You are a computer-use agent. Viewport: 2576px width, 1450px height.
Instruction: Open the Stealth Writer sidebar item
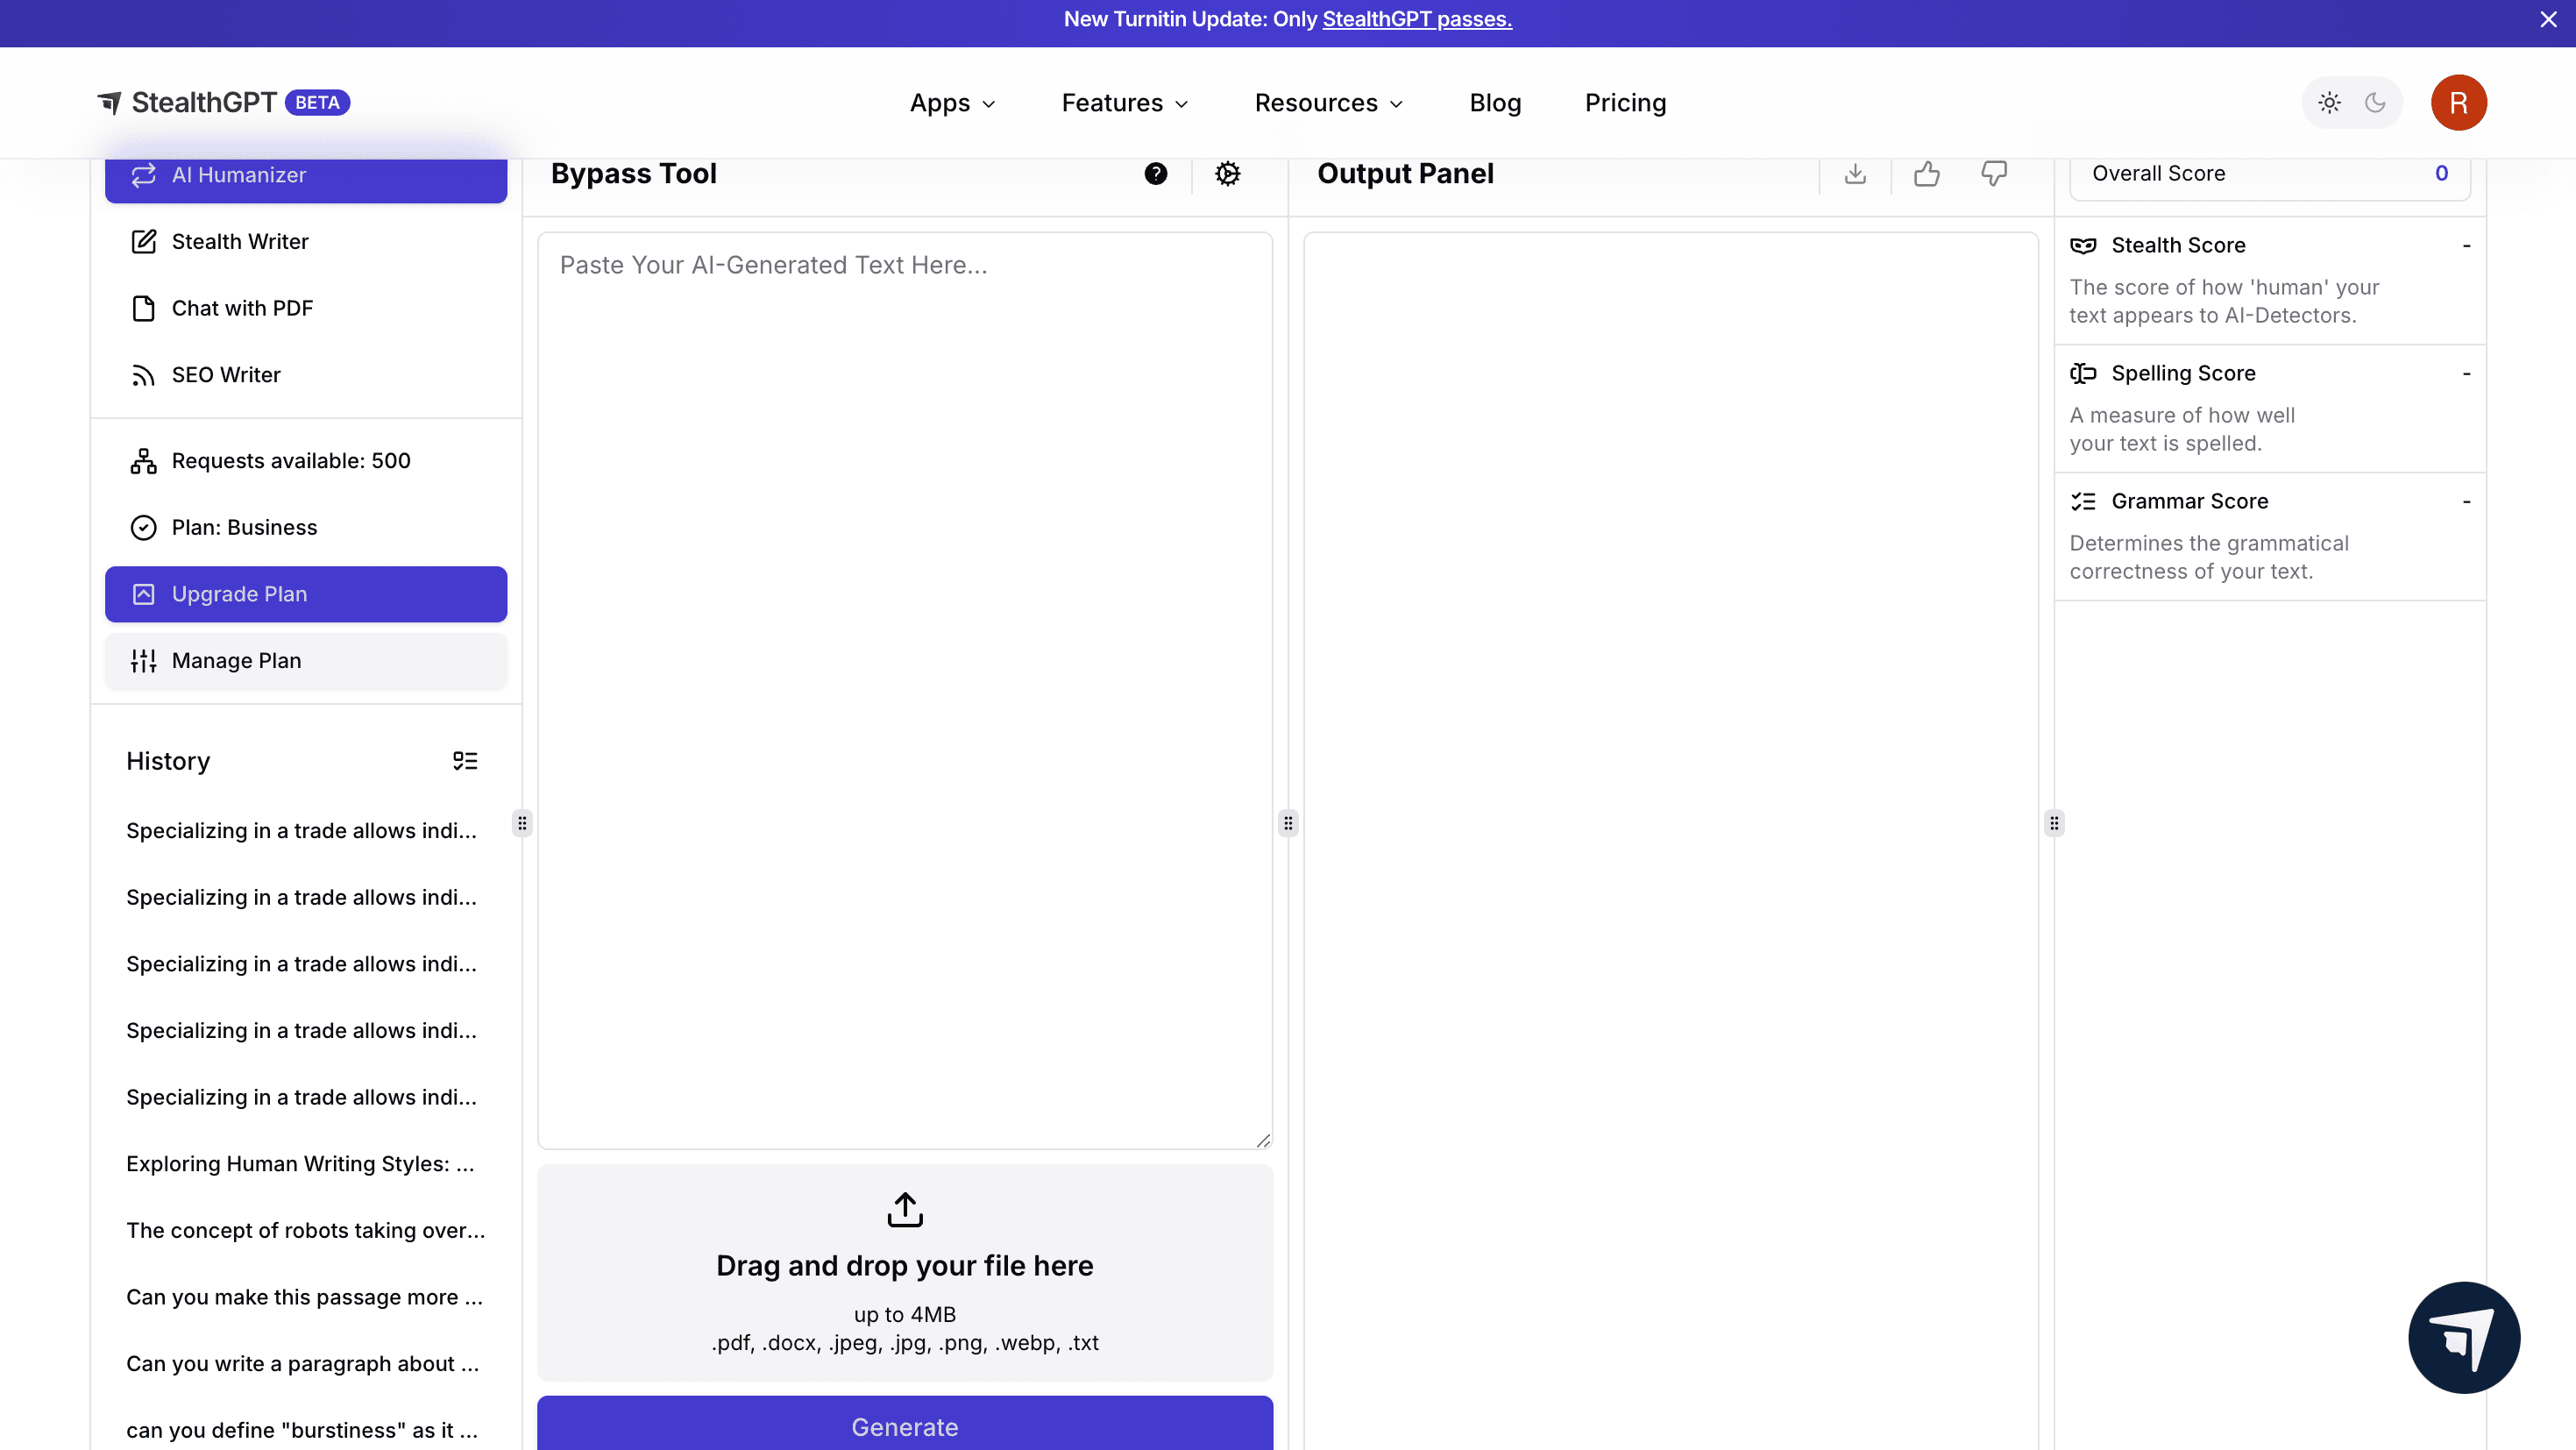240,242
